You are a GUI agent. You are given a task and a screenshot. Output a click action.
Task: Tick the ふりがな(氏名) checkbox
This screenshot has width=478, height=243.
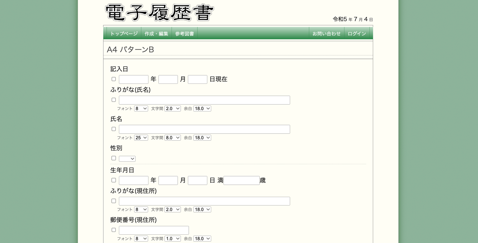(x=114, y=100)
